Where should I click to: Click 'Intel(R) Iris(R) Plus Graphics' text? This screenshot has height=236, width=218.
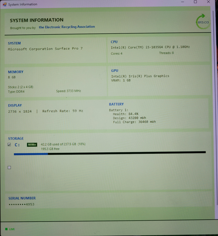pyautogui.click(x=140, y=76)
